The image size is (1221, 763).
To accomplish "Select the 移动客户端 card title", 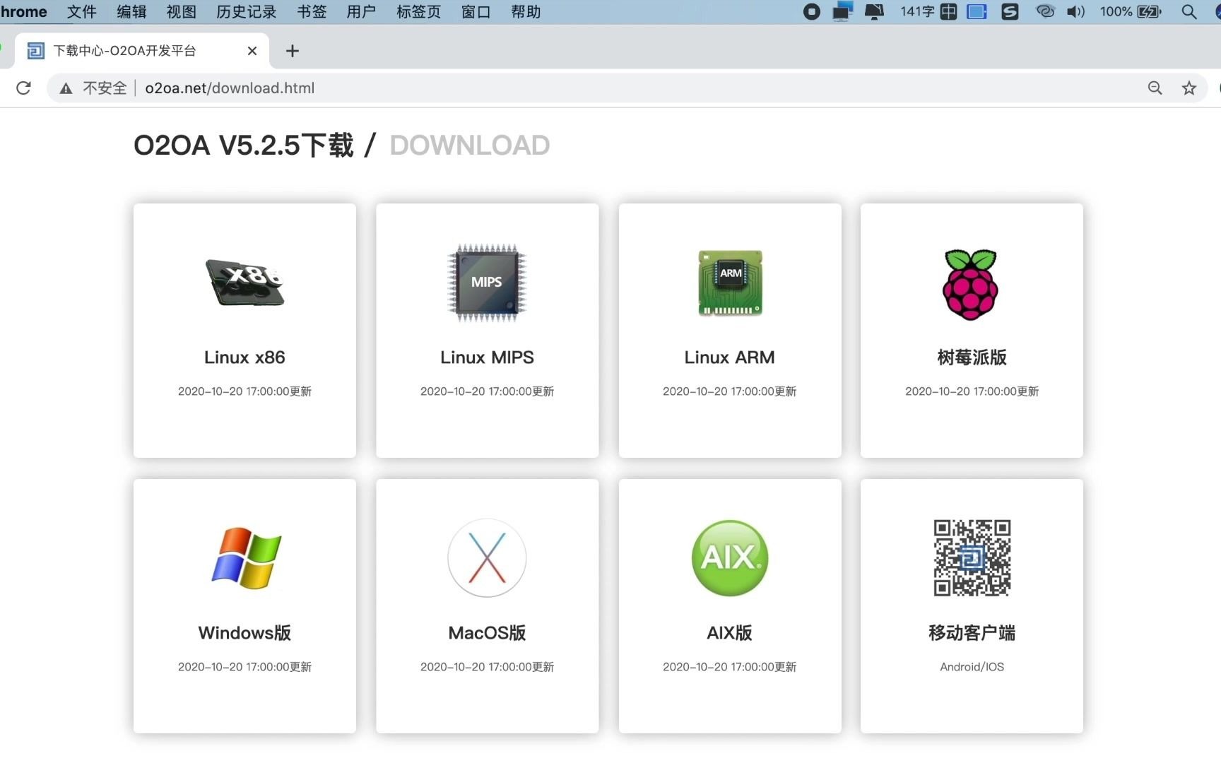I will click(972, 633).
